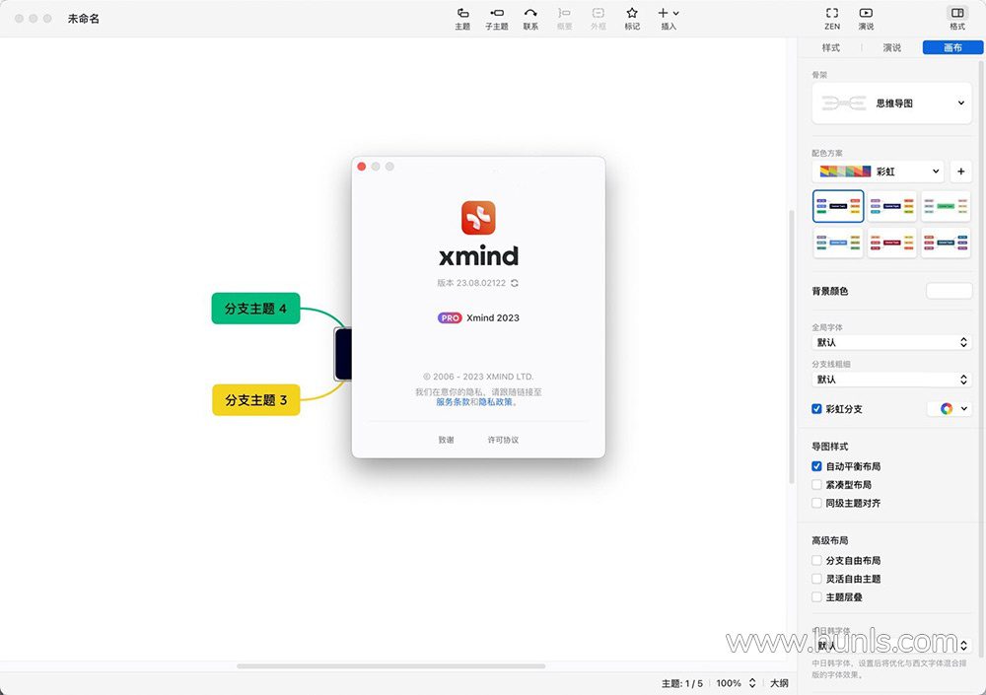Select the 画布 canvas tab

point(952,47)
